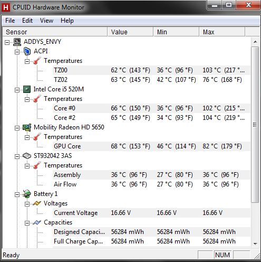Click the Battery 1 icon
261x262 pixels.
tap(27, 194)
